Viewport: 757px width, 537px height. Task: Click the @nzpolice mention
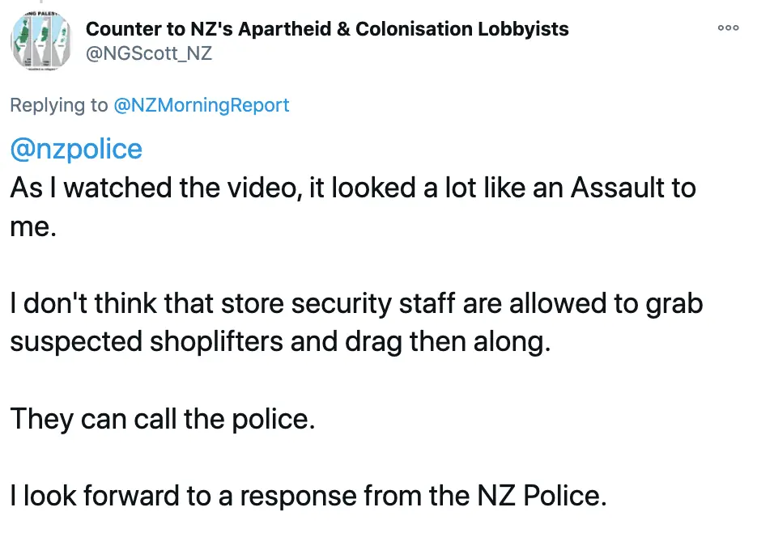pos(76,149)
